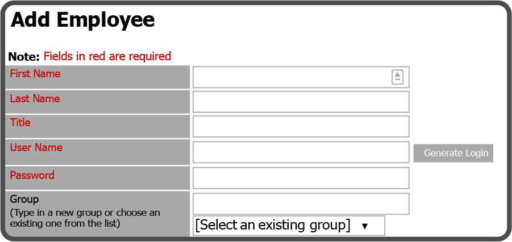Click the 'Fields in red are required' text
Viewport: 512px width, 242px height.
(x=107, y=56)
